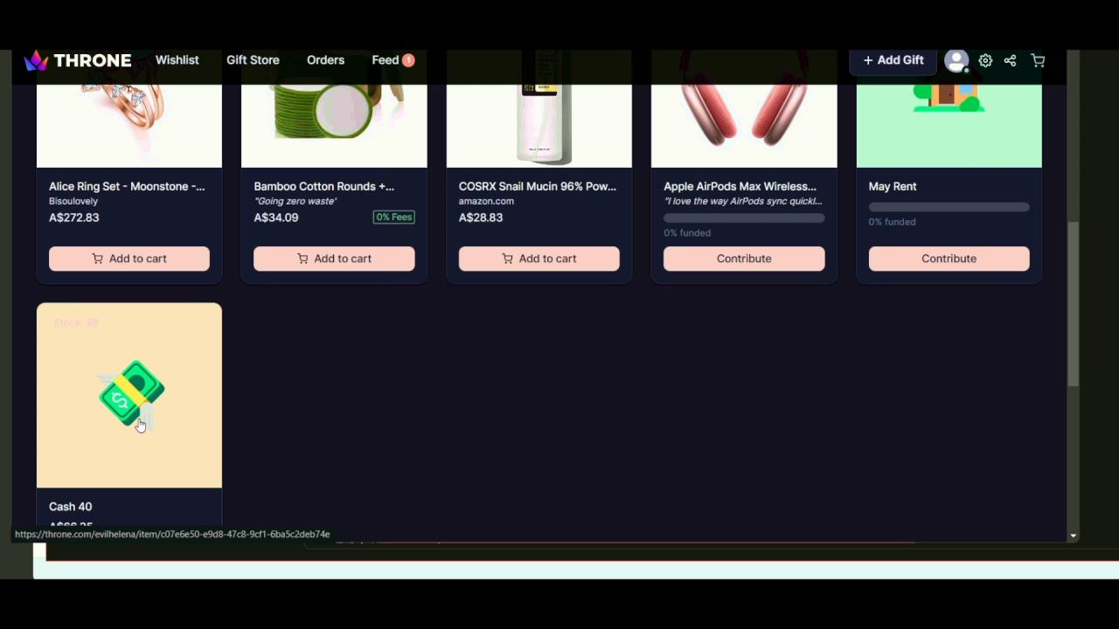Add Bamboo Cotton Rounds to cart
Image resolution: width=1119 pixels, height=629 pixels.
[x=334, y=259]
